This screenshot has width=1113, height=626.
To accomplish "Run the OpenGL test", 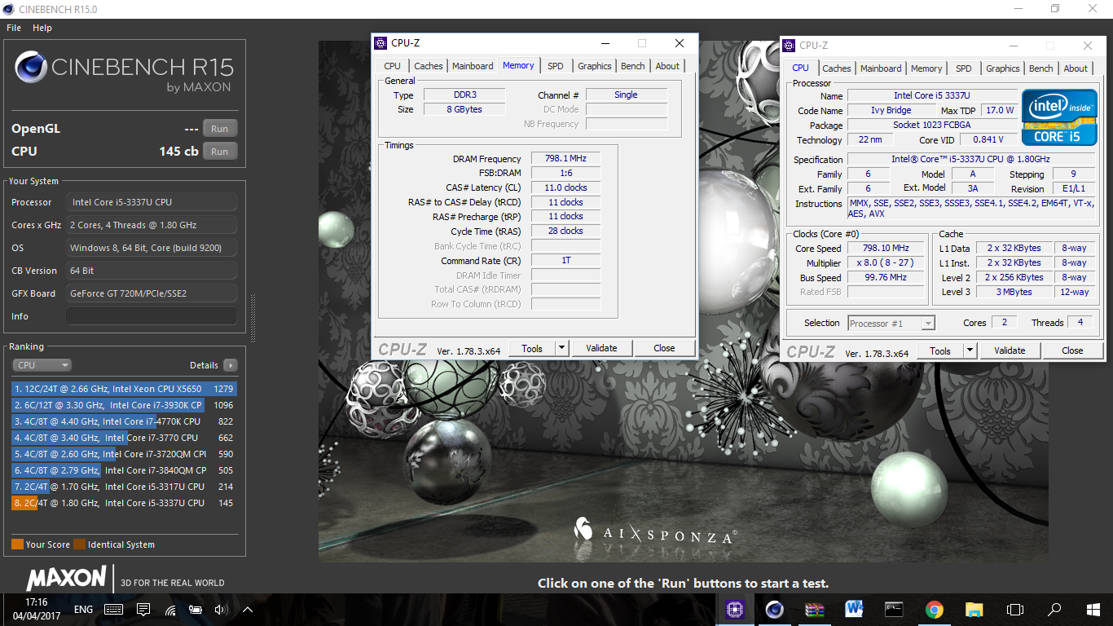I will pos(220,129).
